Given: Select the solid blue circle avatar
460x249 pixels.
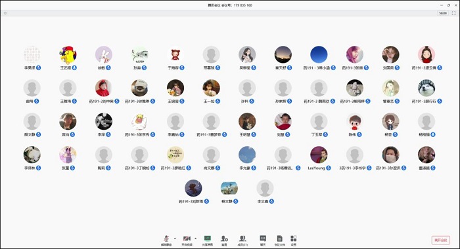Looking at the screenshot, I should click(x=319, y=54).
